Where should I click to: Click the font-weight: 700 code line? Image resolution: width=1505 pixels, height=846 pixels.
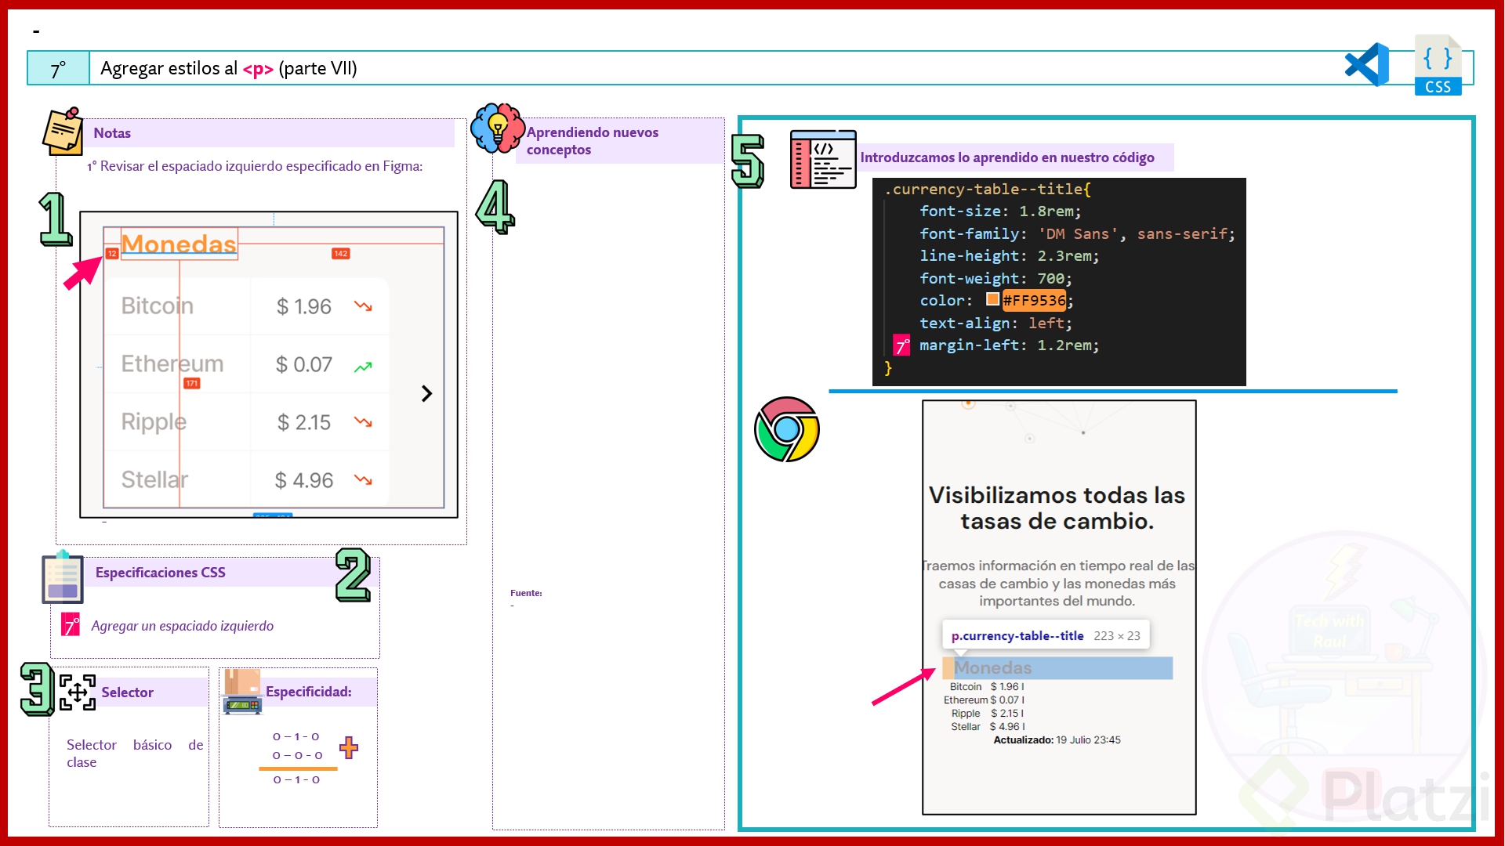pyautogui.click(x=995, y=278)
